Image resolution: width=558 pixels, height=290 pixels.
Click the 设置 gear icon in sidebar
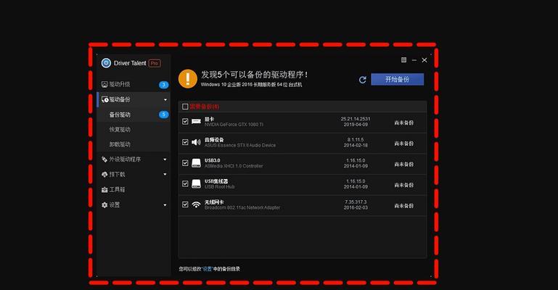point(104,204)
